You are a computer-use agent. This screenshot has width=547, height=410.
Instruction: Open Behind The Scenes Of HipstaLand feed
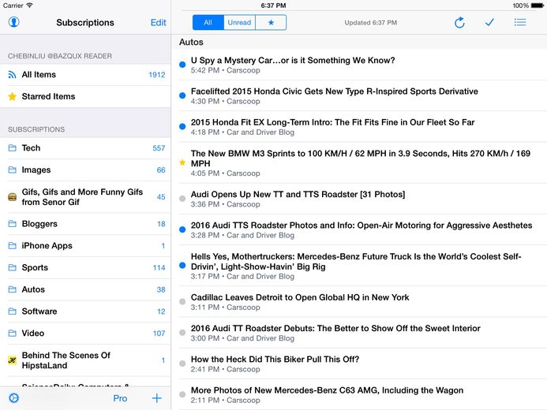point(86,360)
